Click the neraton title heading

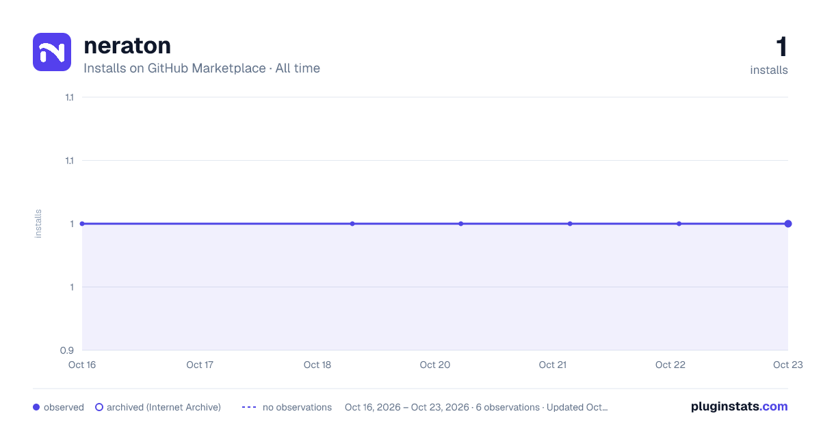(127, 45)
